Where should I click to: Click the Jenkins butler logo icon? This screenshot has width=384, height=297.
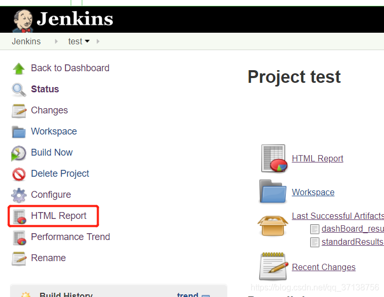coord(23,21)
